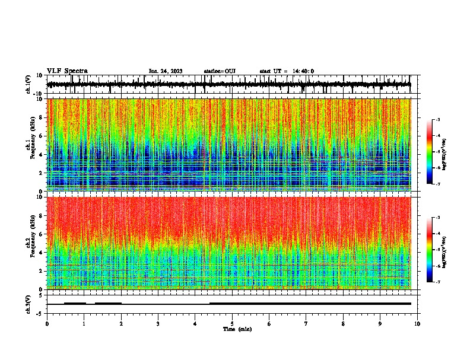Click inside the ch.2 spectrogram panel
470x363 pixels.
point(228,243)
